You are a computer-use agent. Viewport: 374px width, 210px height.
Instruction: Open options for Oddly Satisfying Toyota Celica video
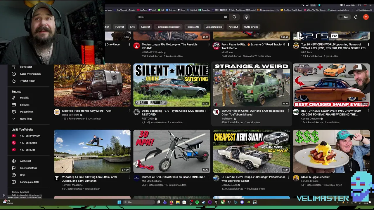[x=209, y=111]
